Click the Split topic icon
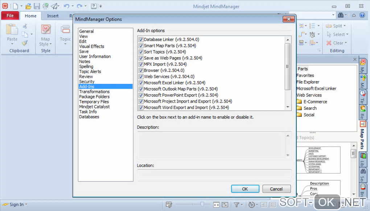The image size is (370, 211). click(329, 26)
